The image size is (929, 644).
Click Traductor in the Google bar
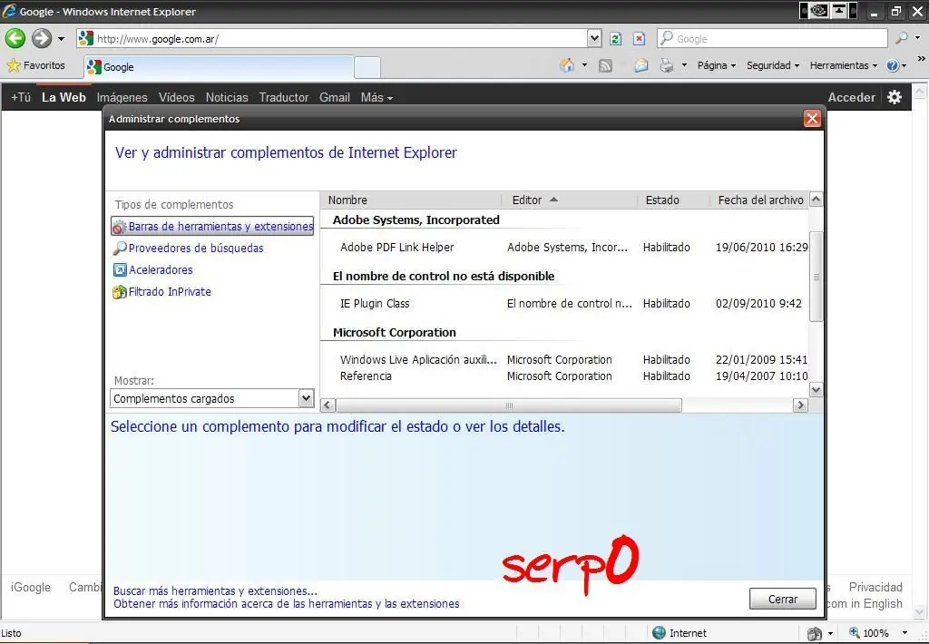pyautogui.click(x=284, y=97)
